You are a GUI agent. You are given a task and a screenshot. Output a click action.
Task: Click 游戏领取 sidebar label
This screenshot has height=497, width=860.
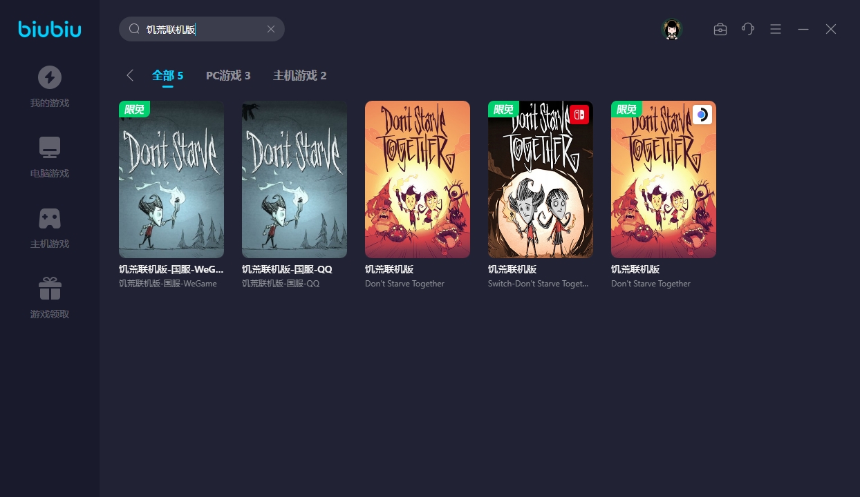pos(50,315)
